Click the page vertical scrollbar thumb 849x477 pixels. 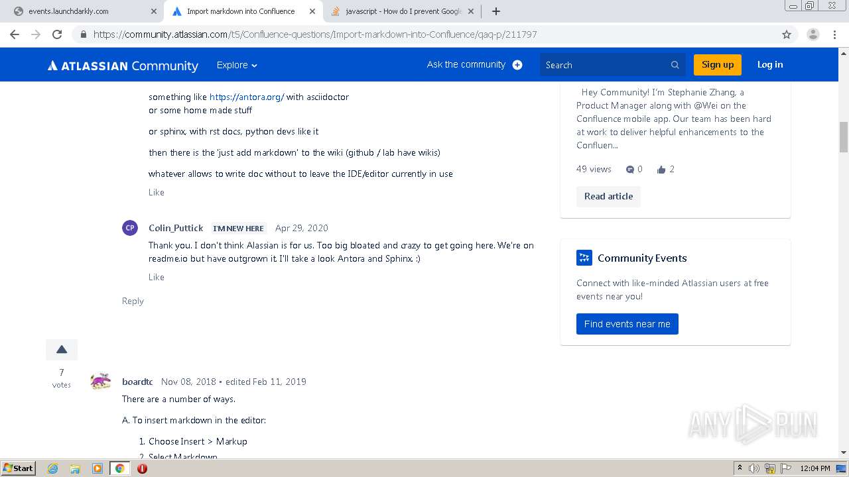[844, 137]
